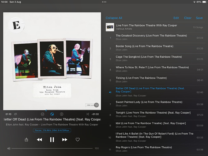Image resolution: width=208 pixels, height=156 pixels.
Task: Tap the 13 Songs count label
Action: point(198,27)
